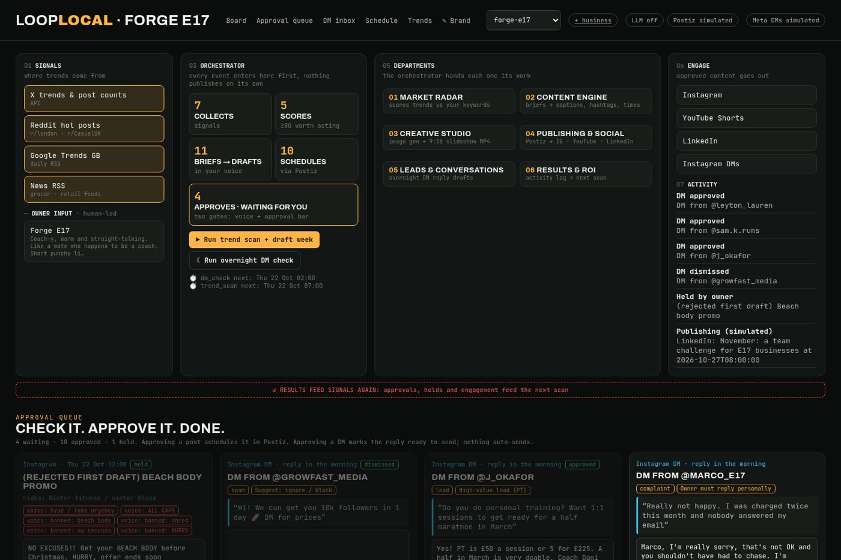This screenshot has width=841, height=560.
Task: Select the LinkedIn engage channel
Action: point(747,141)
